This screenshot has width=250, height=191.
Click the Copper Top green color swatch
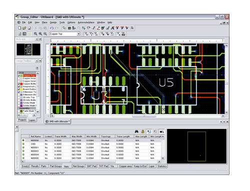pyautogui.click(x=21, y=75)
